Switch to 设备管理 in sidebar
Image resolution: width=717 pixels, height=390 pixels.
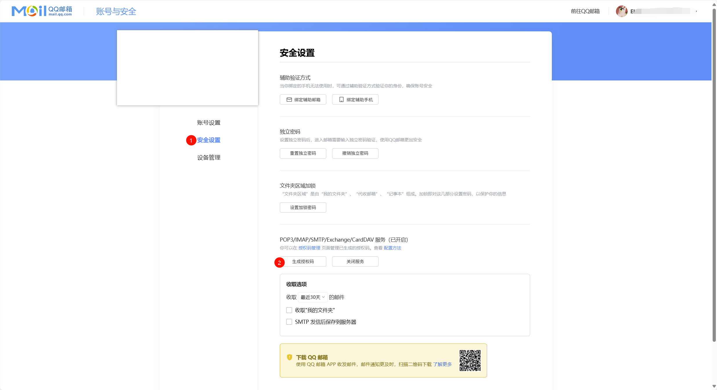pos(209,157)
